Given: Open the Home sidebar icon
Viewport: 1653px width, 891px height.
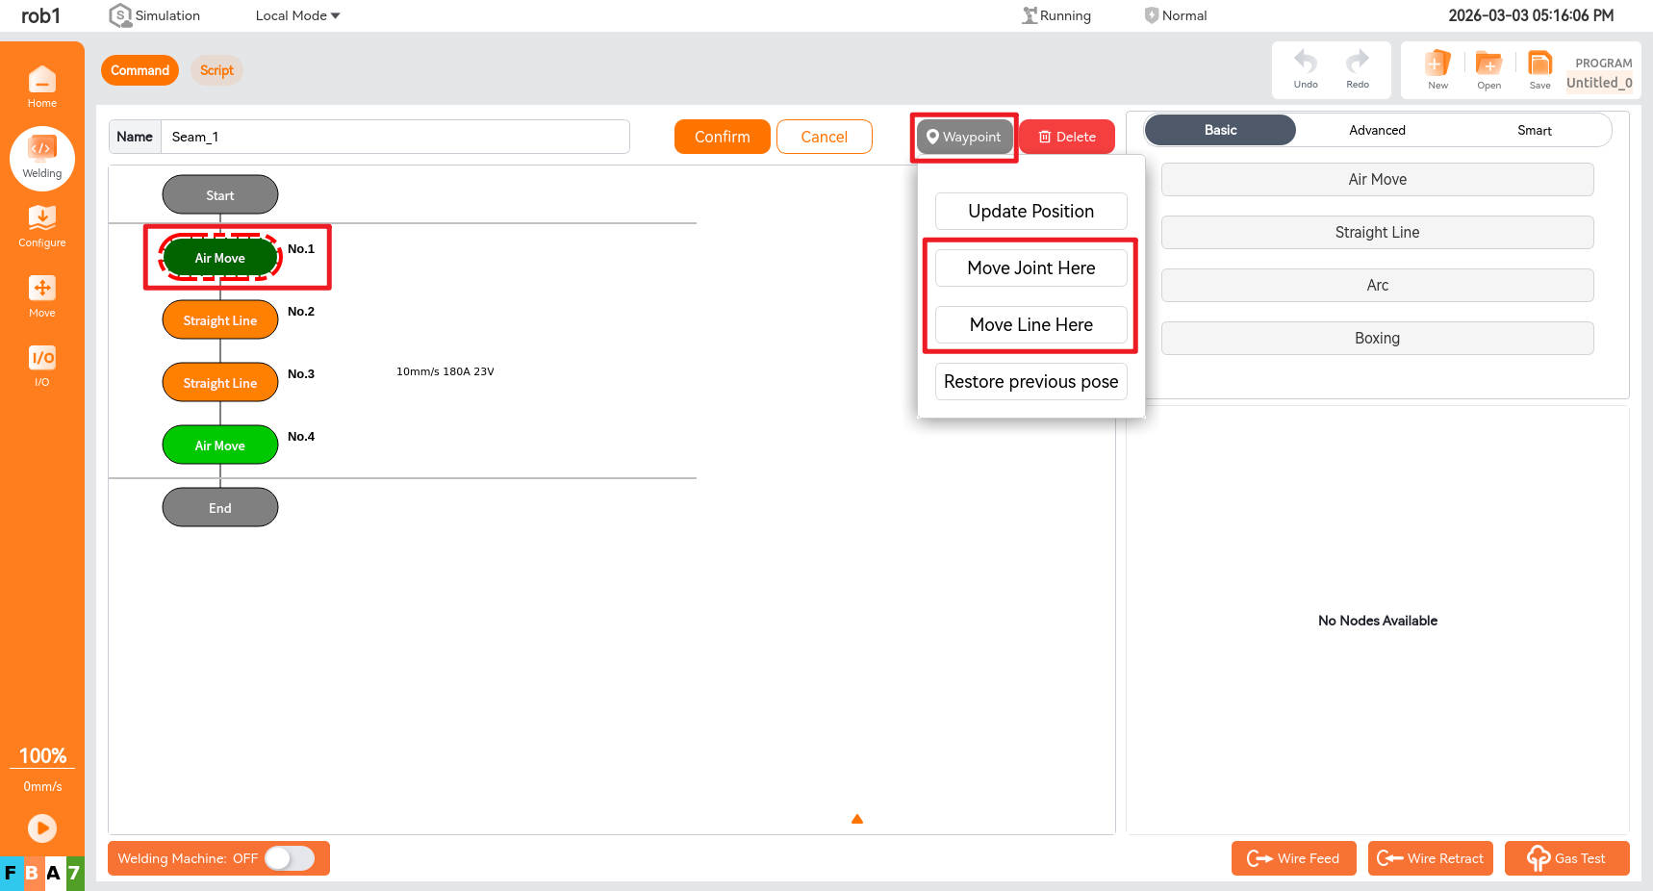Looking at the screenshot, I should pos(41,87).
